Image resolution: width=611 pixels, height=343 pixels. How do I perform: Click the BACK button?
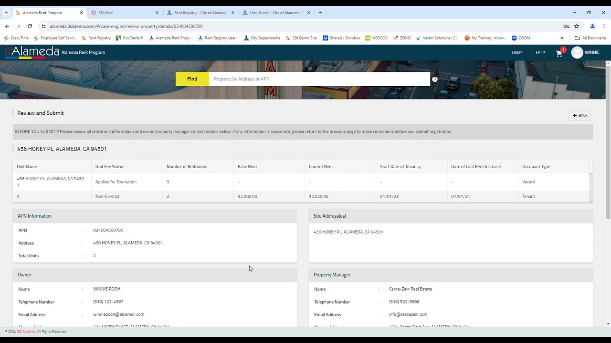pos(580,115)
